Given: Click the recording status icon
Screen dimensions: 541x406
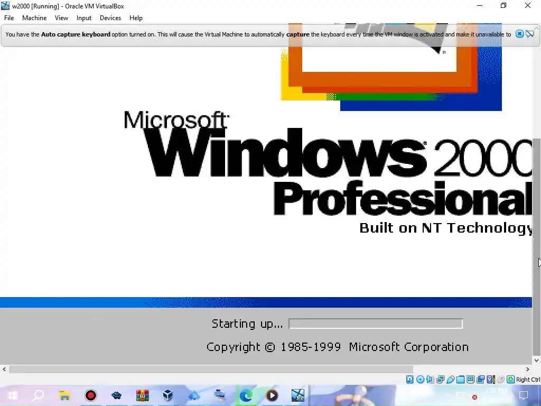Looking at the screenshot, I should (x=480, y=380).
